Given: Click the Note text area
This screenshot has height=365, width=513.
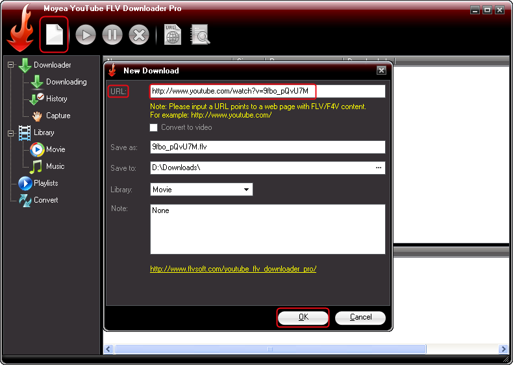Looking at the screenshot, I should click(x=268, y=229).
